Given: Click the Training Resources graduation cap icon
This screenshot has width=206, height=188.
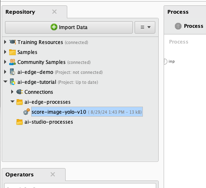Looking at the screenshot, I should tap(12, 42).
